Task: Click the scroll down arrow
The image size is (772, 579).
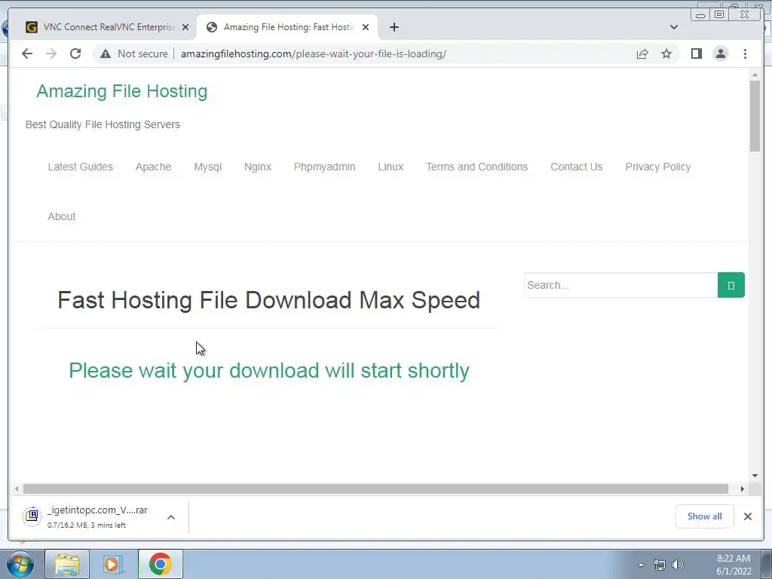Action: coord(755,476)
